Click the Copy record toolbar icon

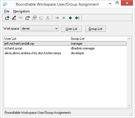[21, 18]
